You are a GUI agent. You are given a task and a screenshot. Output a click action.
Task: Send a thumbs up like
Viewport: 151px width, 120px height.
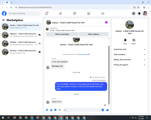coord(108,110)
